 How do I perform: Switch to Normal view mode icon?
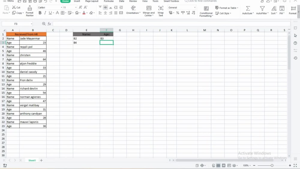[x=218, y=165]
